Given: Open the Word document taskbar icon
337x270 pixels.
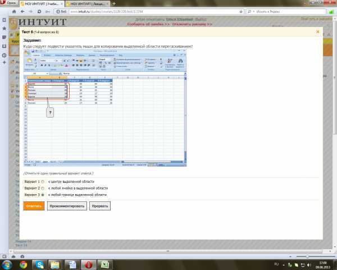Looking at the screenshot, I should (x=72, y=265).
